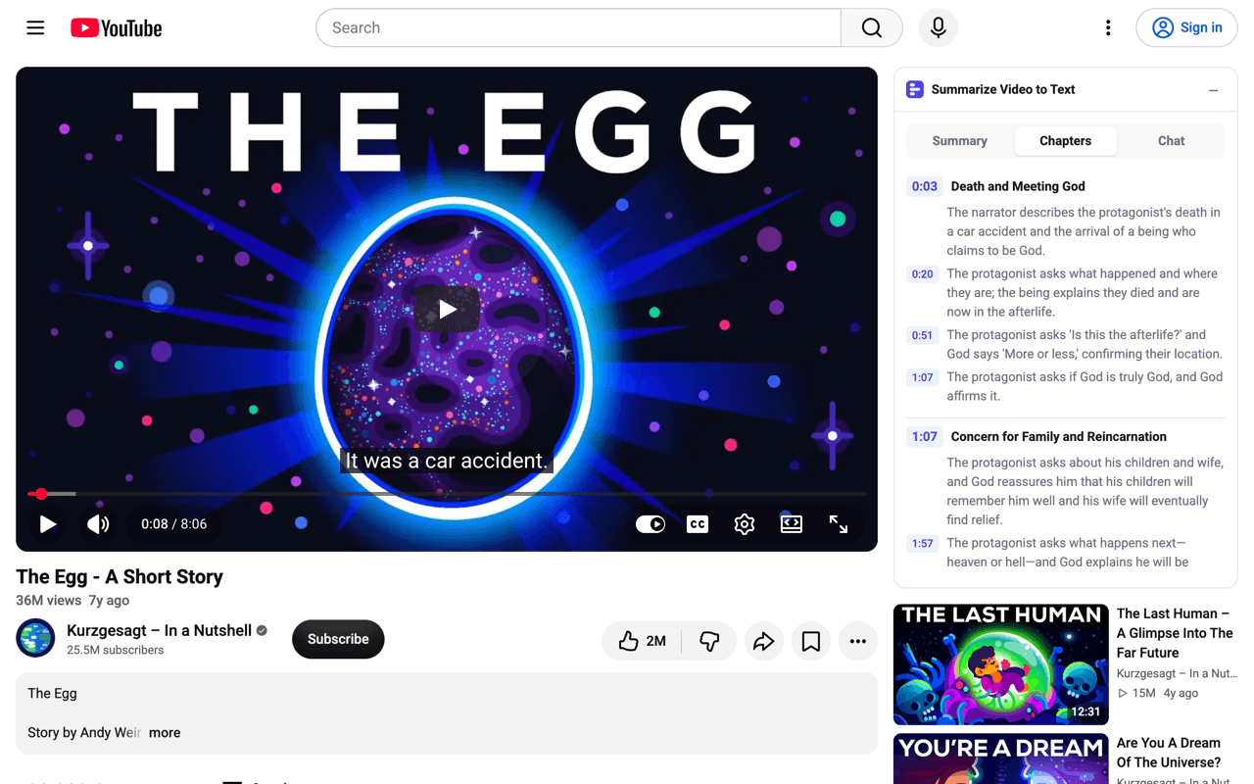Mute the video volume
1254x784 pixels.
click(98, 524)
